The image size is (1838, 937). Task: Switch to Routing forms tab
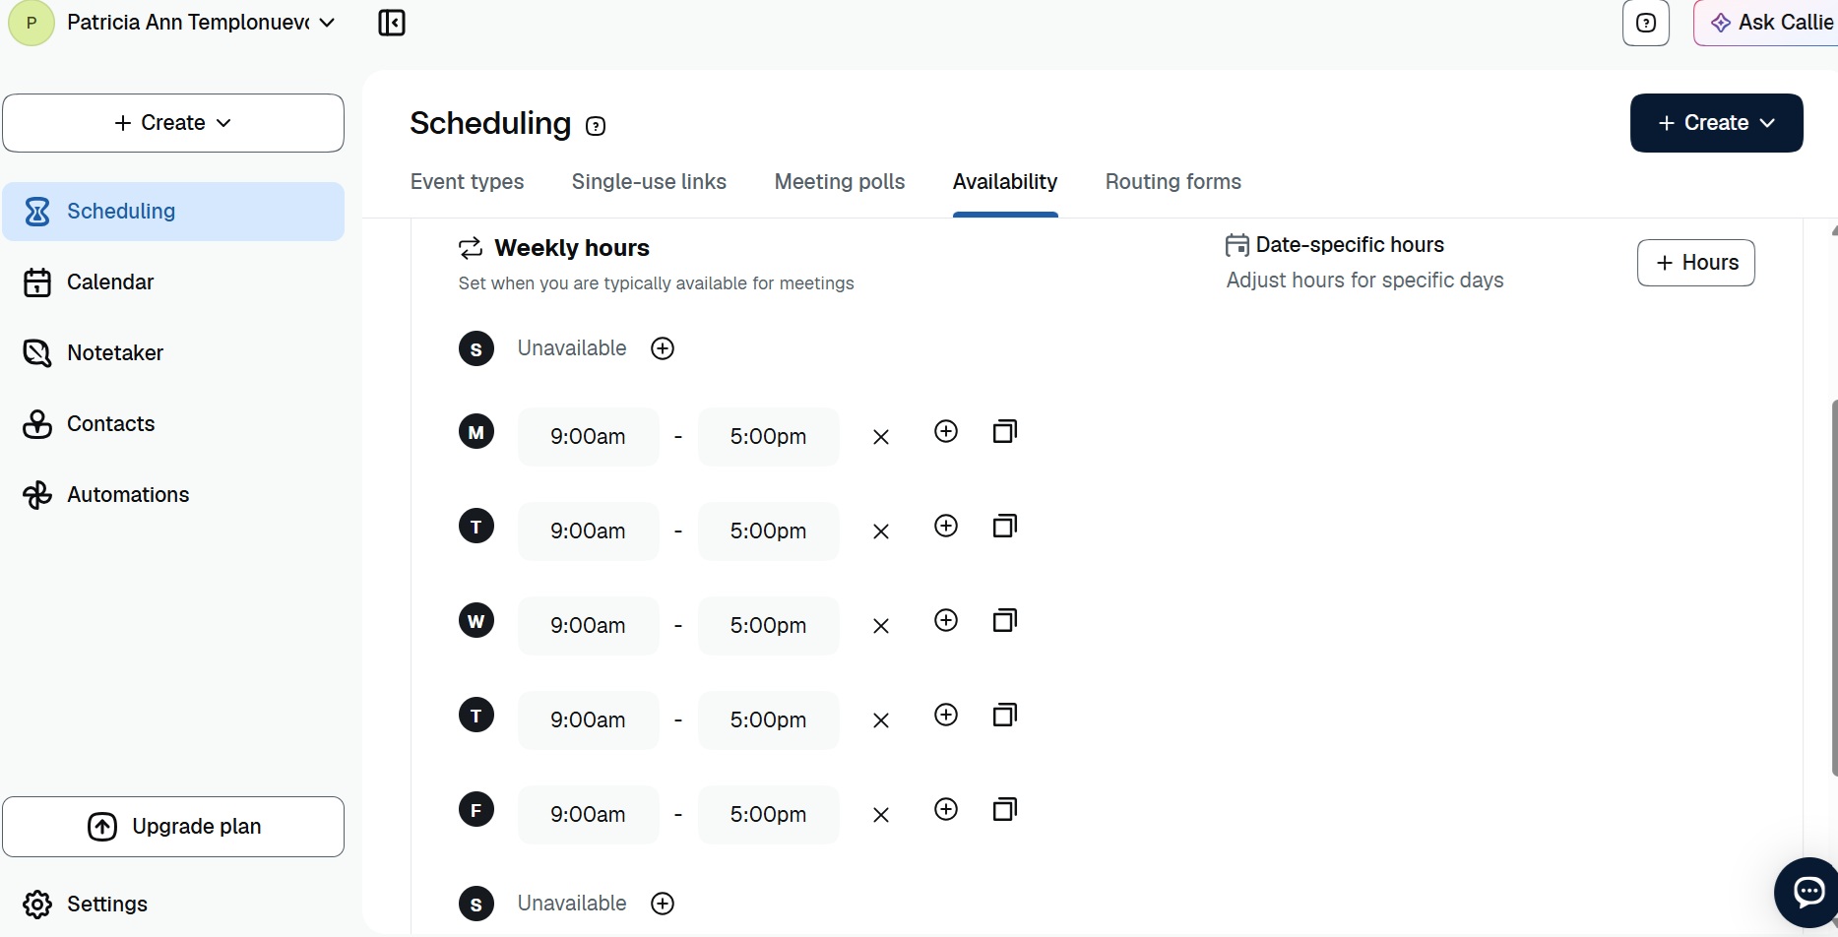click(1173, 182)
